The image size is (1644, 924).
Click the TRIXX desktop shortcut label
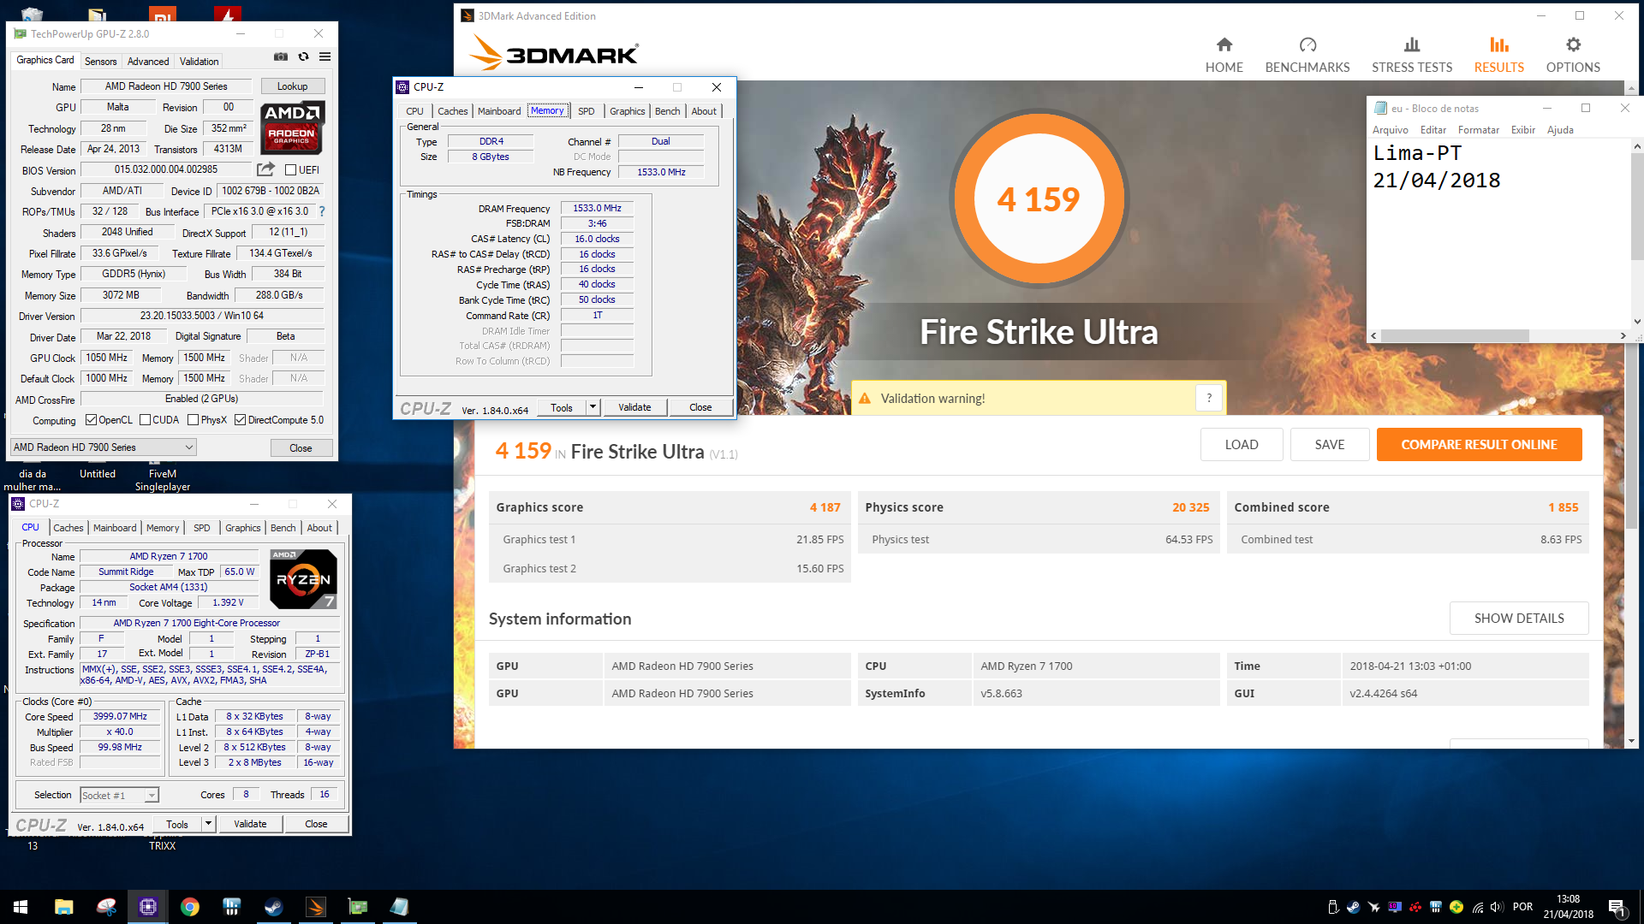[162, 846]
